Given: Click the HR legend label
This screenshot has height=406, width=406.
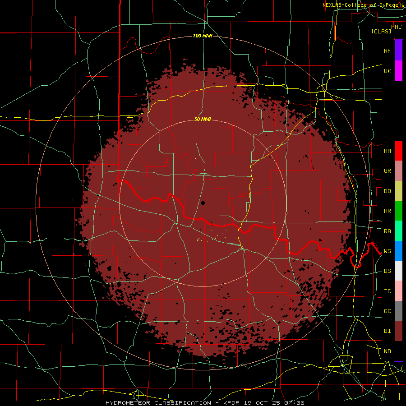Looking at the screenshot, I should pos(387,211).
